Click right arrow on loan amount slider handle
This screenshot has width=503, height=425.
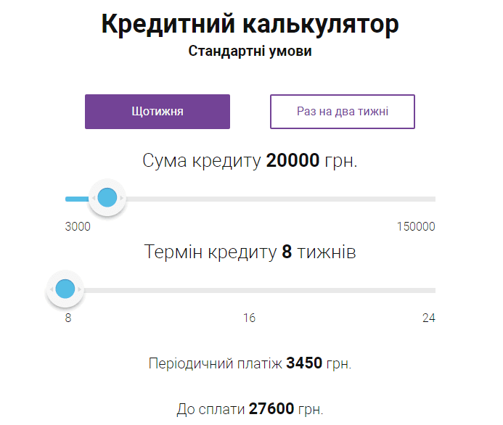pos(122,198)
